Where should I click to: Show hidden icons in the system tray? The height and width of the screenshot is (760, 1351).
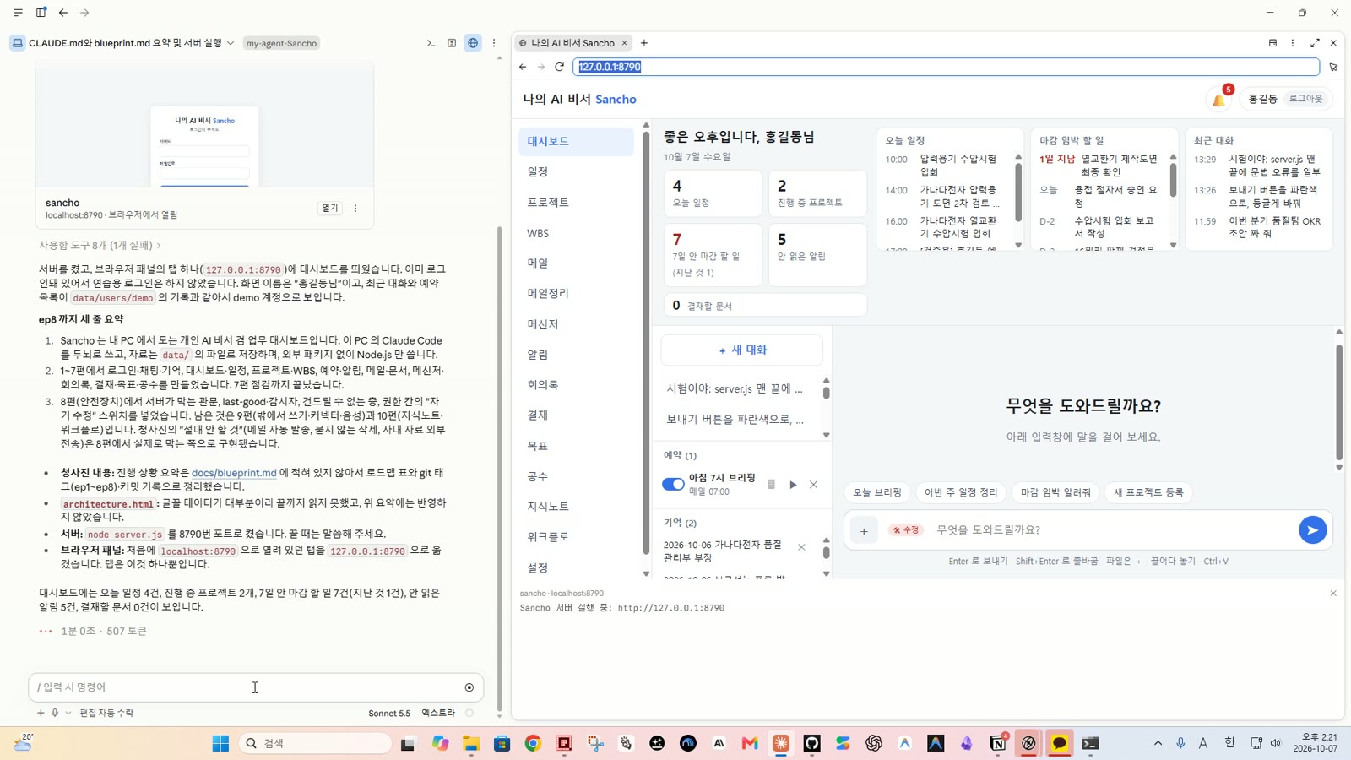(1158, 743)
